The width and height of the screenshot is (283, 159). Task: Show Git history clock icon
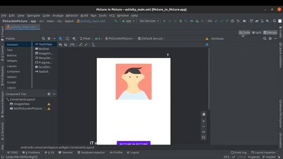tap(232, 21)
